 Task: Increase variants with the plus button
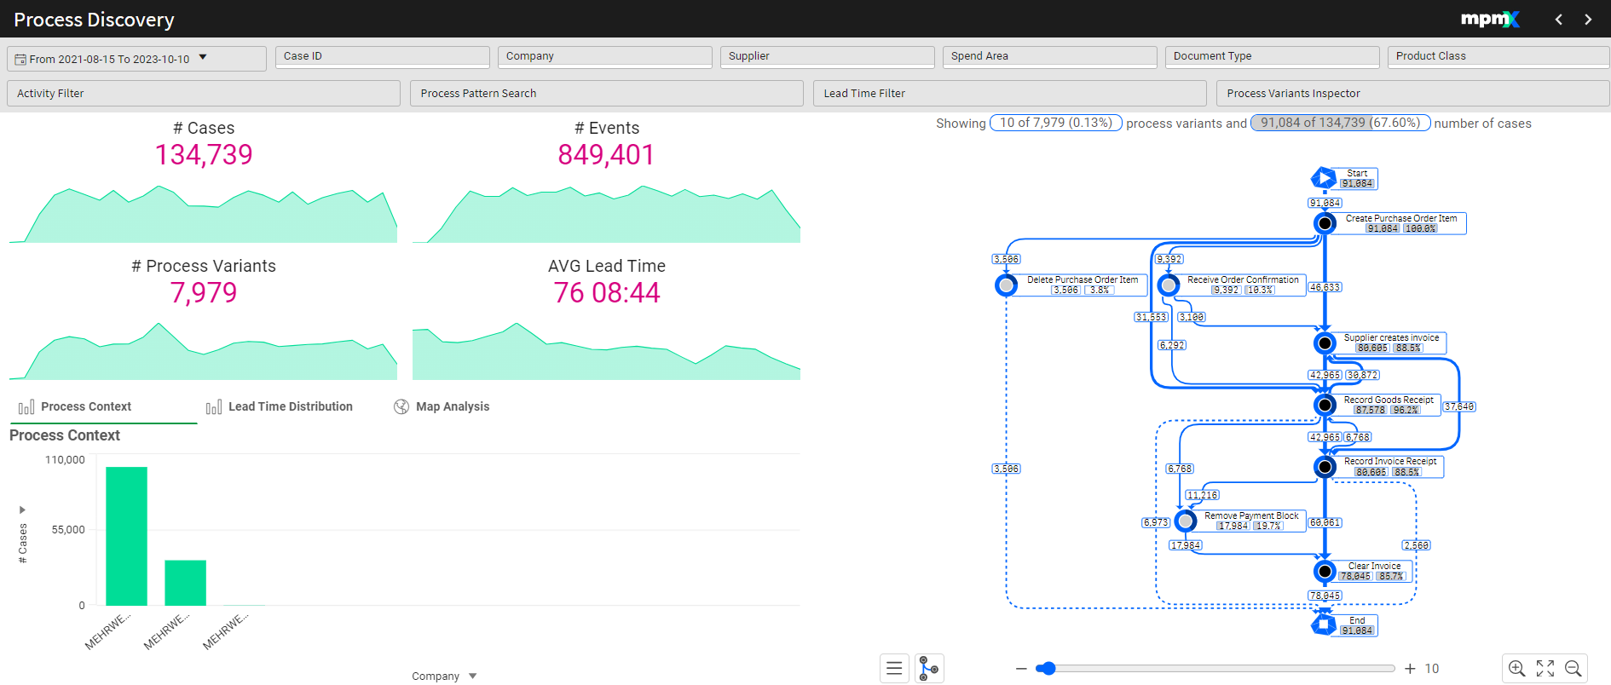click(x=1410, y=669)
